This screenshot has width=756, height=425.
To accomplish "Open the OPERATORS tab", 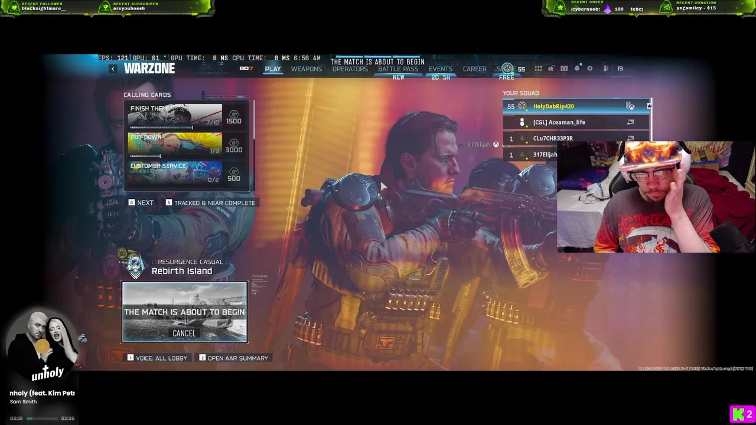I will [x=350, y=69].
